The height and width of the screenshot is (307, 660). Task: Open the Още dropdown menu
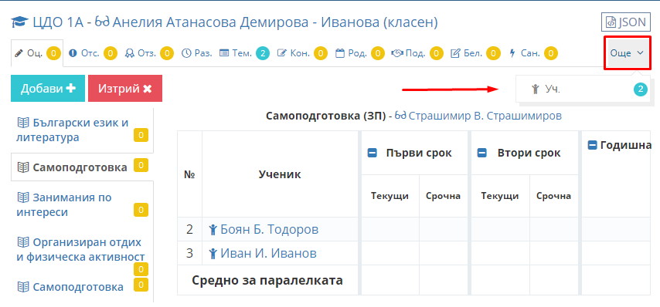(x=628, y=53)
